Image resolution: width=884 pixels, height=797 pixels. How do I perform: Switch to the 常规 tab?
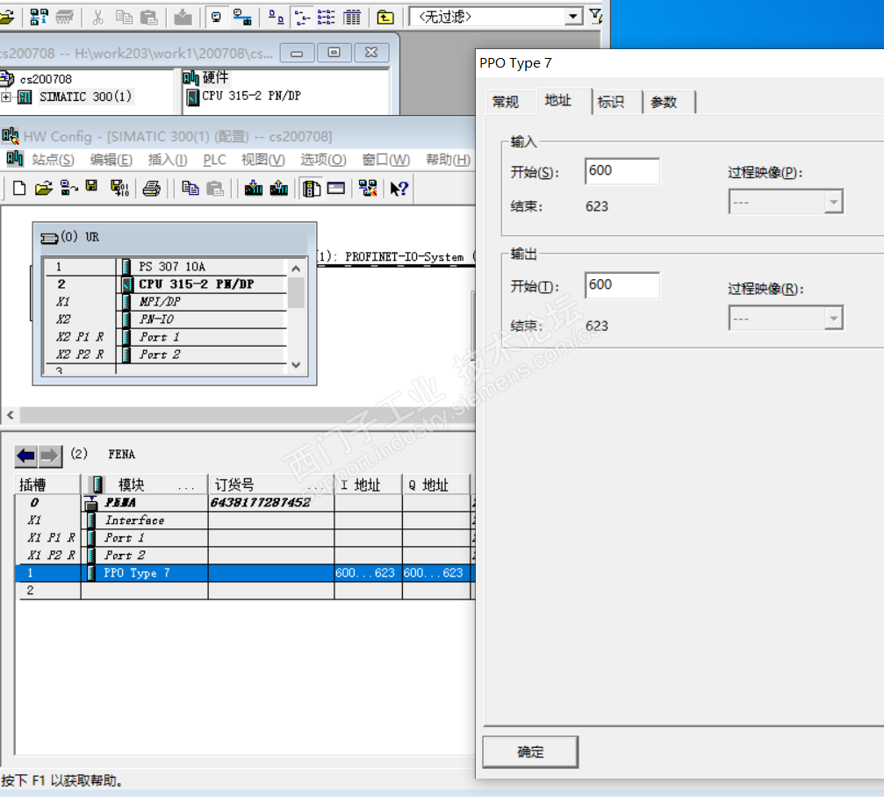[505, 102]
